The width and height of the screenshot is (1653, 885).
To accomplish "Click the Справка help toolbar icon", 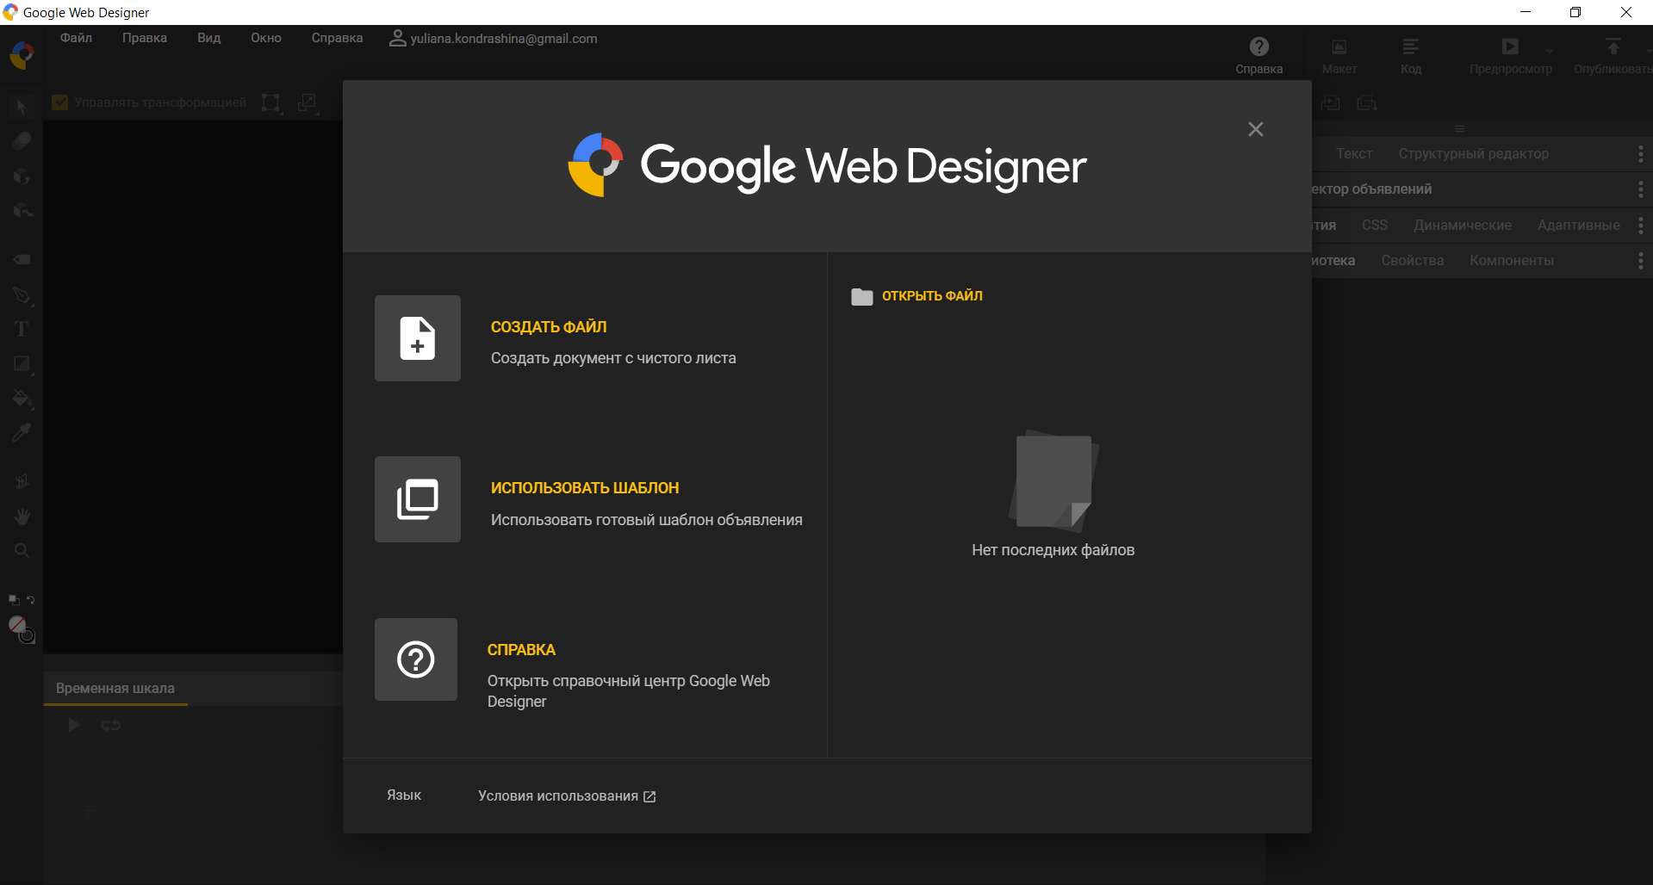I will point(1258,56).
